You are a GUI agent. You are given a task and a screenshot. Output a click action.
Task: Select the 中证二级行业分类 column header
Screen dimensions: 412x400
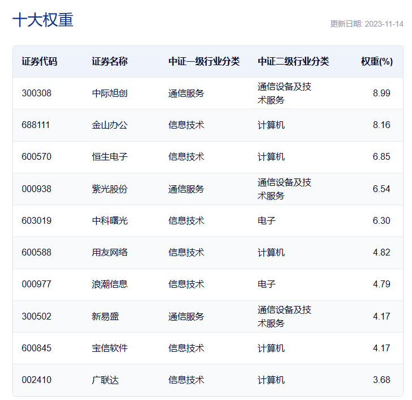click(x=293, y=62)
